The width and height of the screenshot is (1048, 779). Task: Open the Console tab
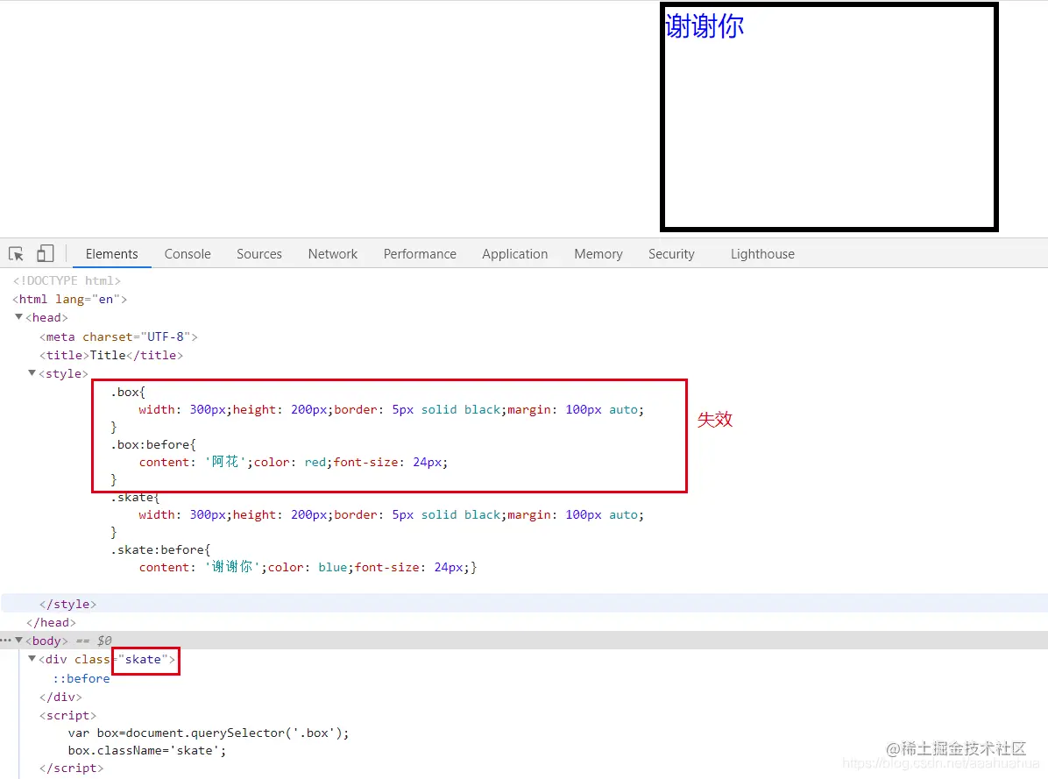tap(188, 254)
